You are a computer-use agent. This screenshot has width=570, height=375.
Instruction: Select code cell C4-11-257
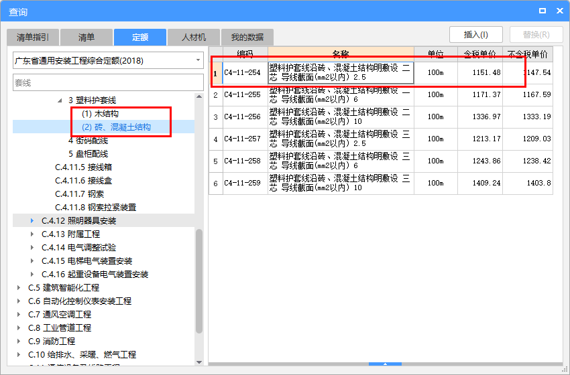click(x=245, y=139)
